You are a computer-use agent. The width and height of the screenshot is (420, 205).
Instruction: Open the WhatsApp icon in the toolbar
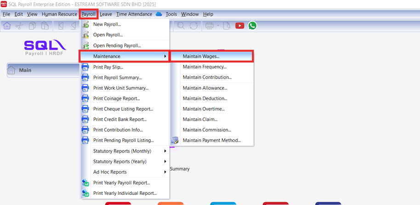point(252,26)
